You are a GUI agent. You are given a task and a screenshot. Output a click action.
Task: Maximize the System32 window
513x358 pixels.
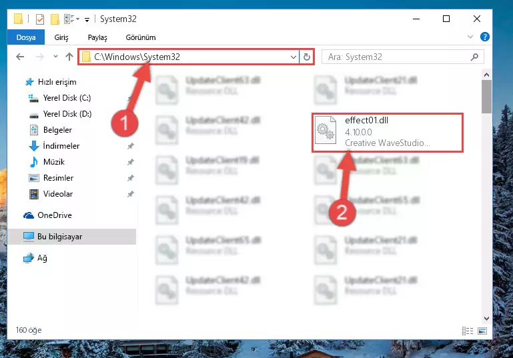[x=446, y=19]
